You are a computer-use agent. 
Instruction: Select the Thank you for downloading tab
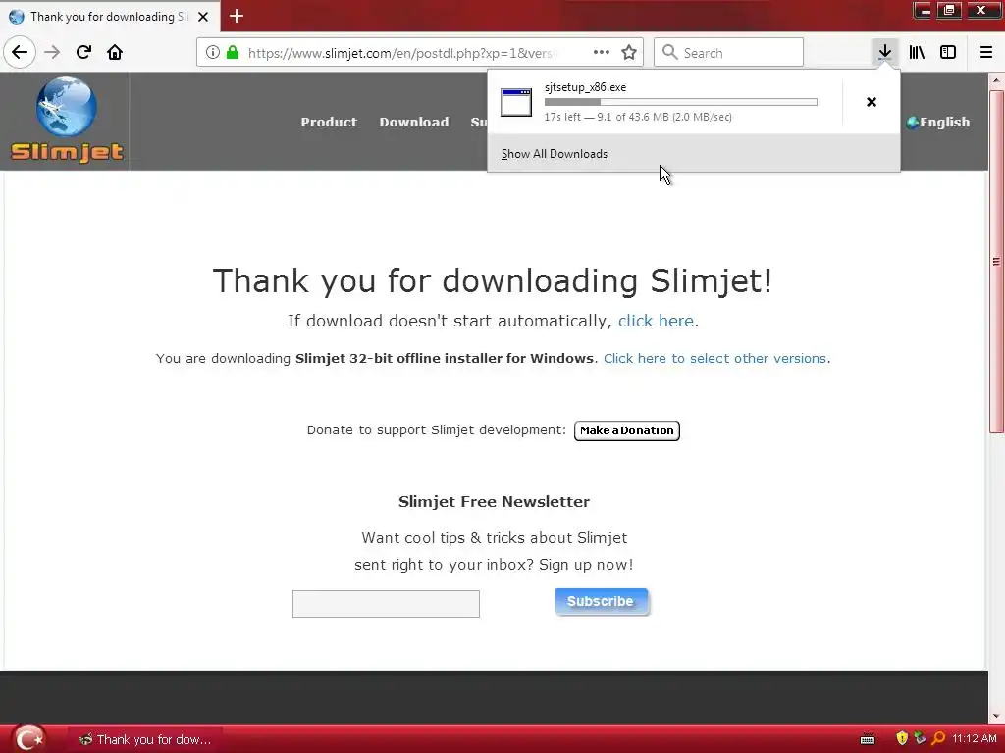(109, 17)
